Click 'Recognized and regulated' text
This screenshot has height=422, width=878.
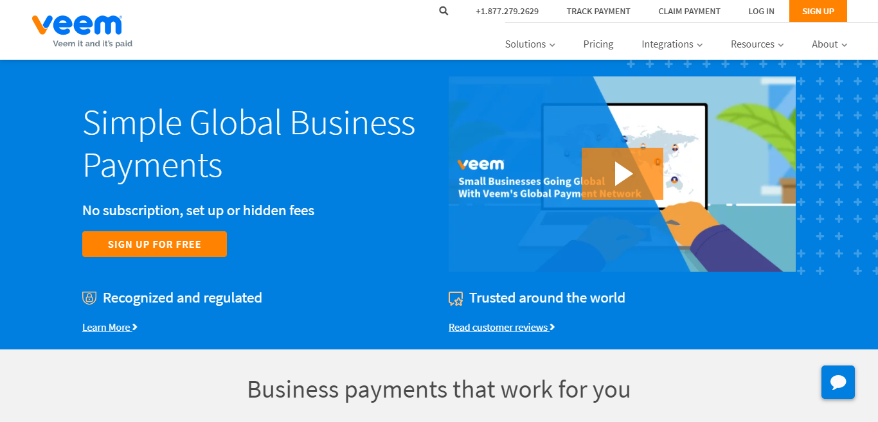(x=183, y=298)
